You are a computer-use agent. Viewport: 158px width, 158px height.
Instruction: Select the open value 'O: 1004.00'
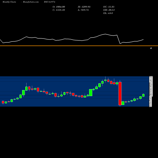click(59, 7)
